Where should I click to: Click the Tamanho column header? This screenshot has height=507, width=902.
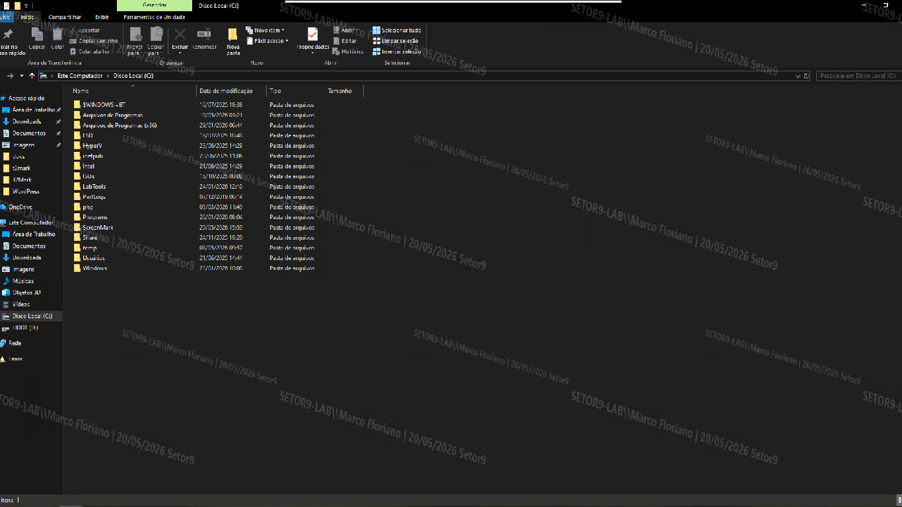pyautogui.click(x=343, y=91)
